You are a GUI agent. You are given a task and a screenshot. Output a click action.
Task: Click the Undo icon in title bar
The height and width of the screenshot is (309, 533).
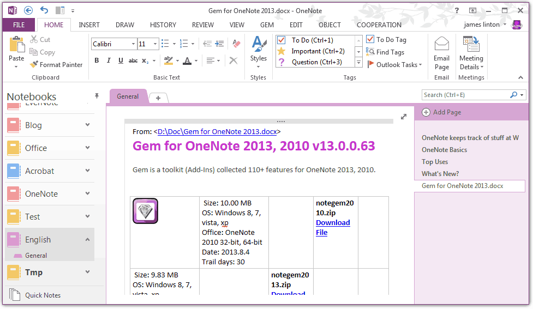(44, 10)
